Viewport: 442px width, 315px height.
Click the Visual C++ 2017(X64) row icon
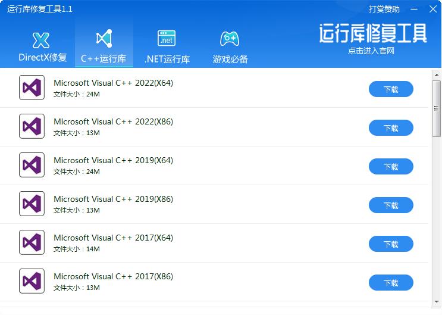[32, 242]
